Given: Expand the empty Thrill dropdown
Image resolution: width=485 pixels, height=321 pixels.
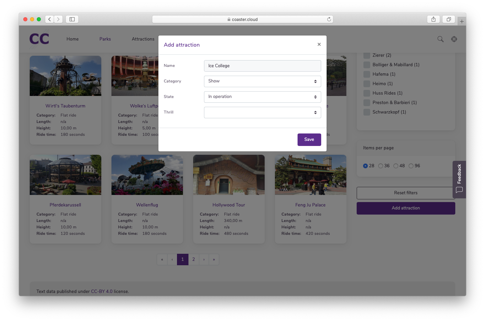Looking at the screenshot, I should [262, 113].
